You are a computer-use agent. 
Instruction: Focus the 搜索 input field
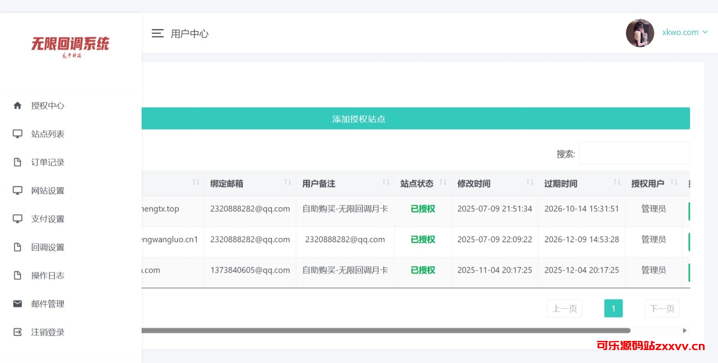click(634, 153)
